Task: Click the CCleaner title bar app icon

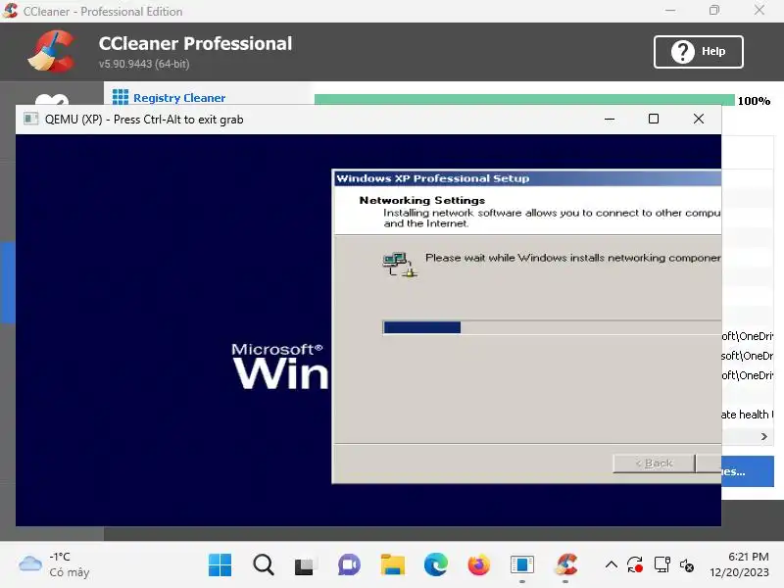Action: (x=10, y=11)
